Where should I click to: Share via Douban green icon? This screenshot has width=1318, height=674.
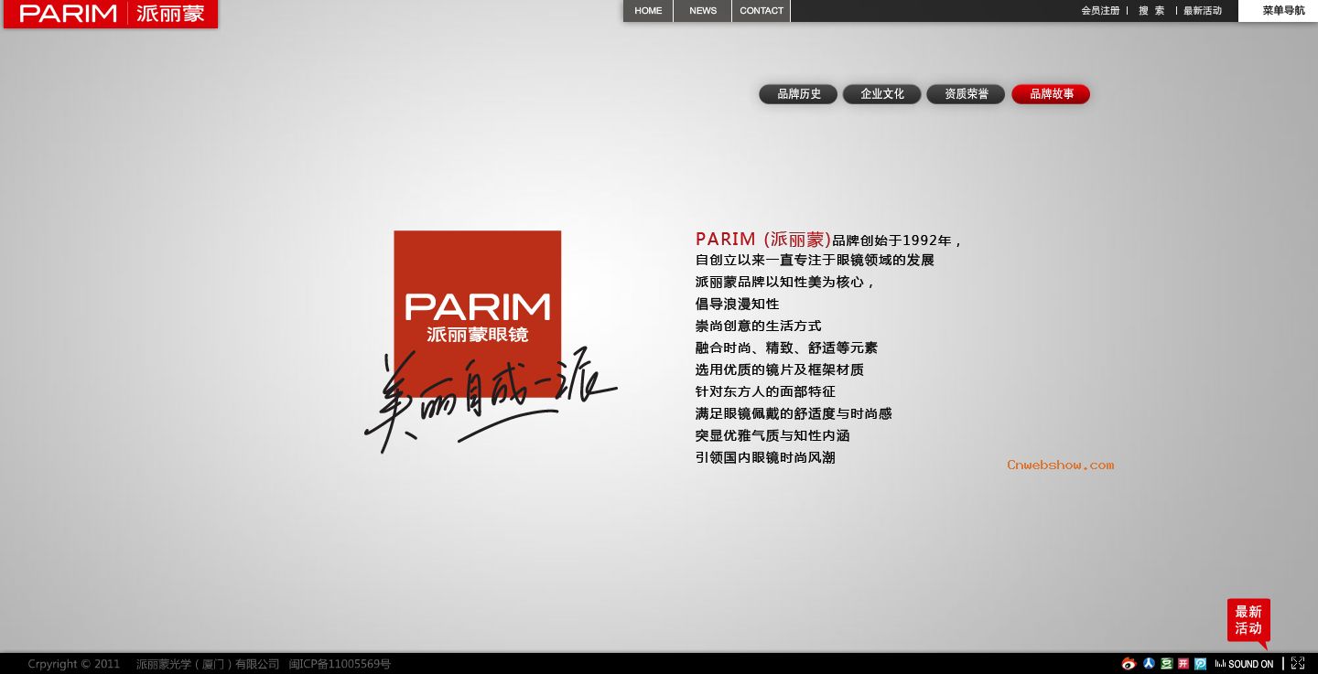coord(1166,664)
